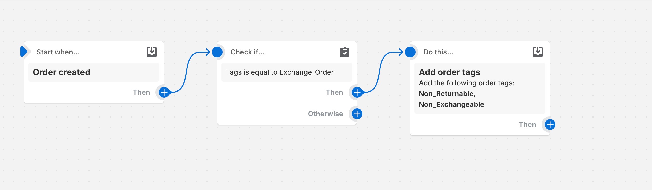
Task: Edit the Tags is equal to Exchange_Order condition
Action: click(x=287, y=72)
